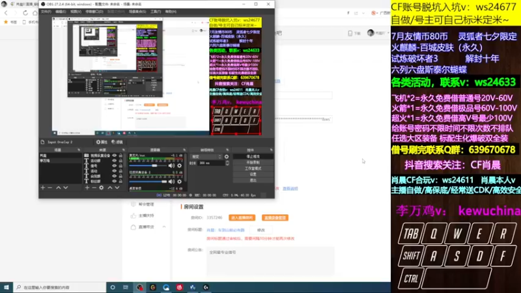Click the start recording button in OBS
Image resolution: width=521 pixels, height=293 pixels.
pyautogui.click(x=253, y=162)
